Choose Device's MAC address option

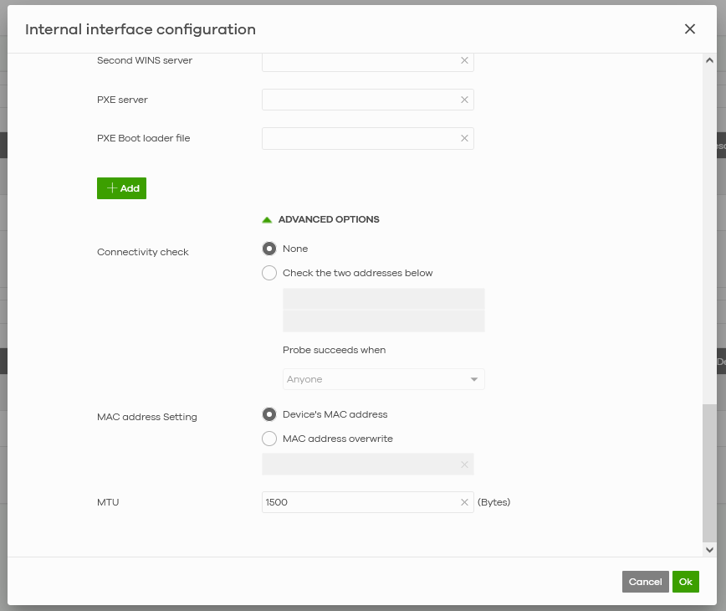269,414
